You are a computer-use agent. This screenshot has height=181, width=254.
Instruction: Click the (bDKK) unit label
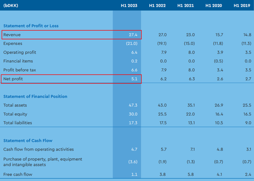click(x=11, y=5)
